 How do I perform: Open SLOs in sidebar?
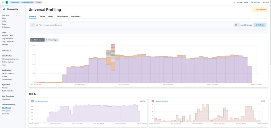point(4,21)
